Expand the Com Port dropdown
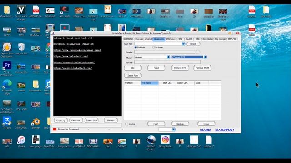Image resolution: width=291 pixels, height=163 pixels. point(184,44)
